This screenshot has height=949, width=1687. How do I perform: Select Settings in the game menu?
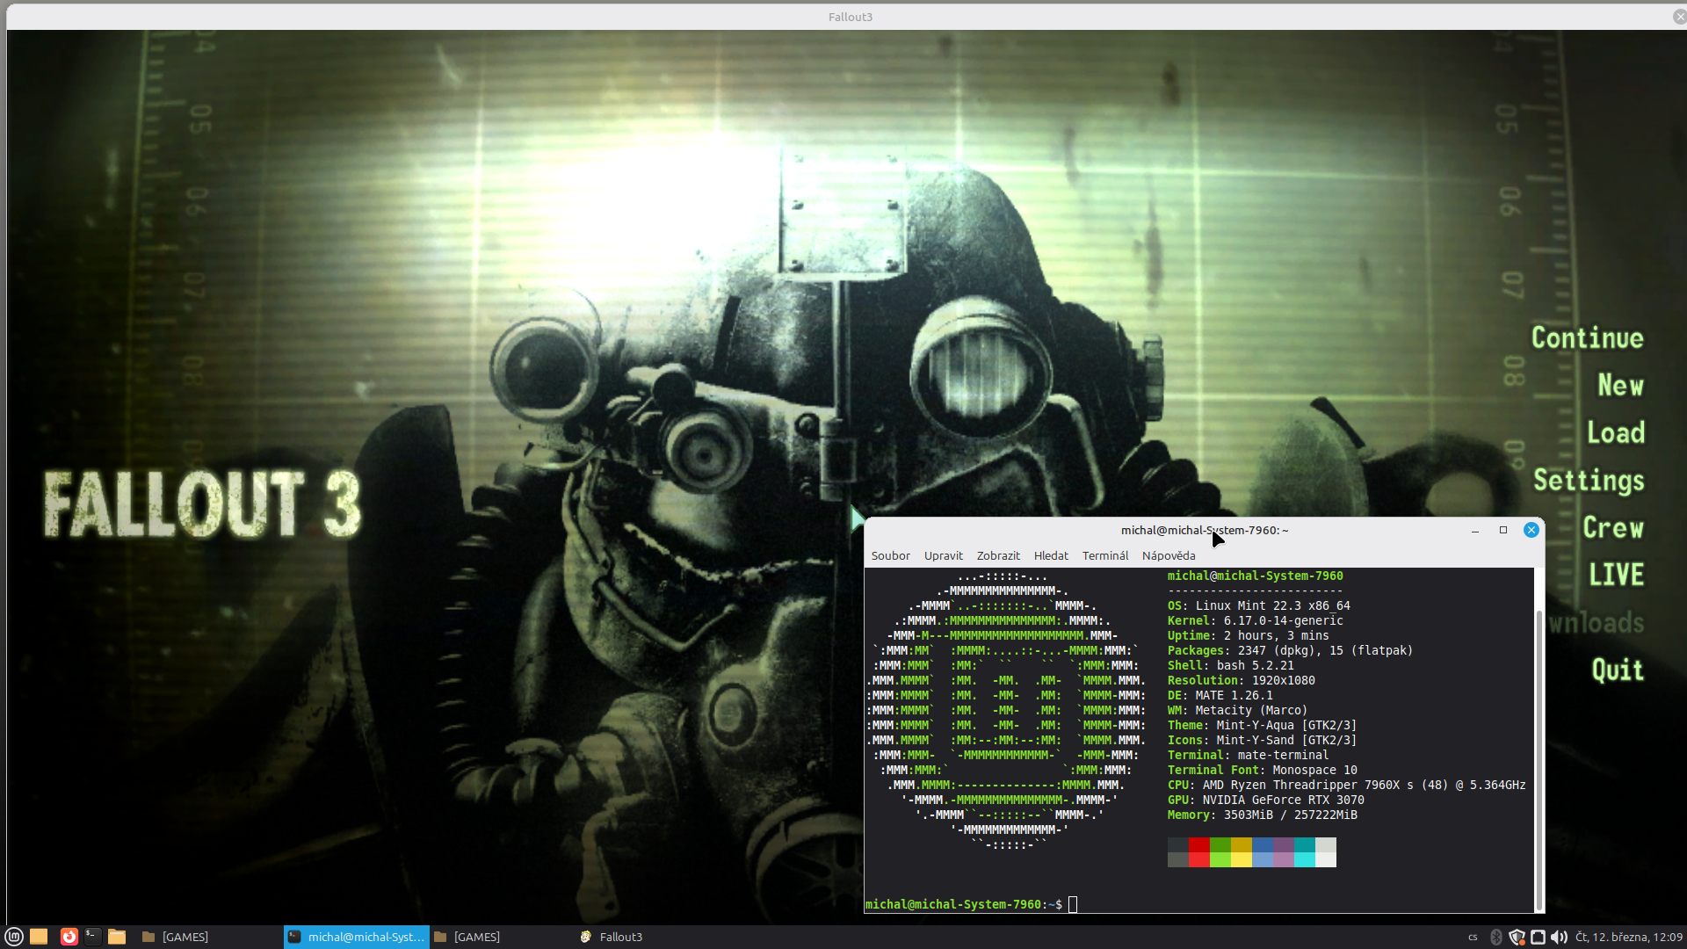tap(1588, 481)
